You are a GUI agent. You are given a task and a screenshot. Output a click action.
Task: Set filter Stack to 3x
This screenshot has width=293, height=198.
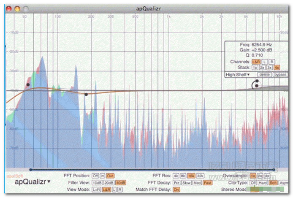[269, 68]
